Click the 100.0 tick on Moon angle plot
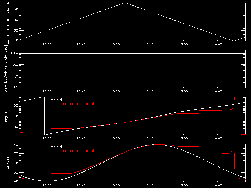 (14, 53)
